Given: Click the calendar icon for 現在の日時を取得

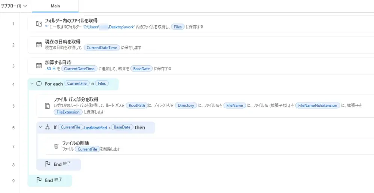Looking at the screenshot, I should (39, 45).
